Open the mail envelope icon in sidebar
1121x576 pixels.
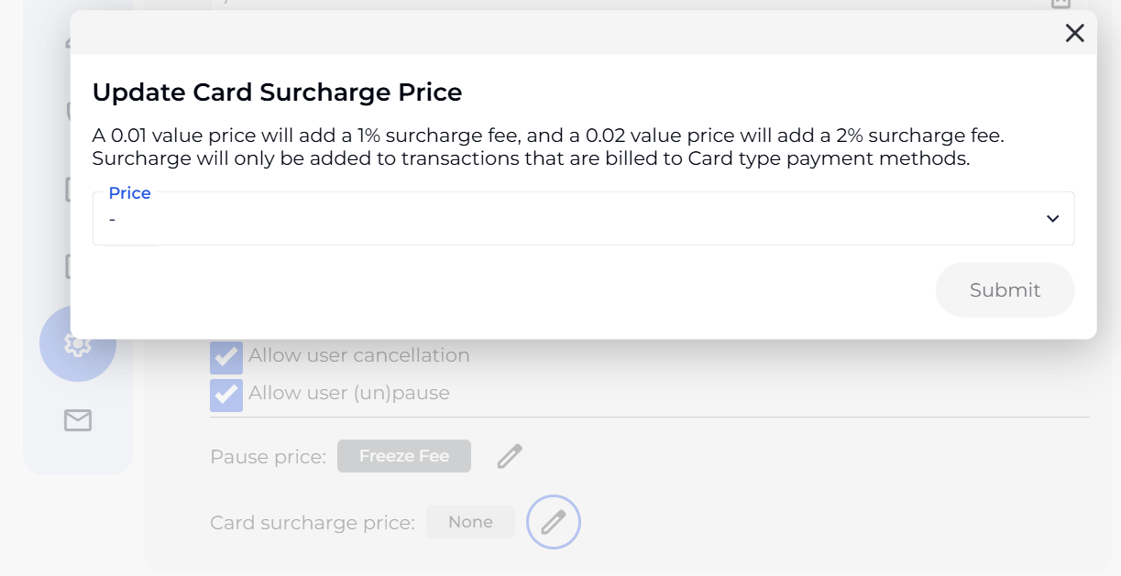pyautogui.click(x=78, y=420)
